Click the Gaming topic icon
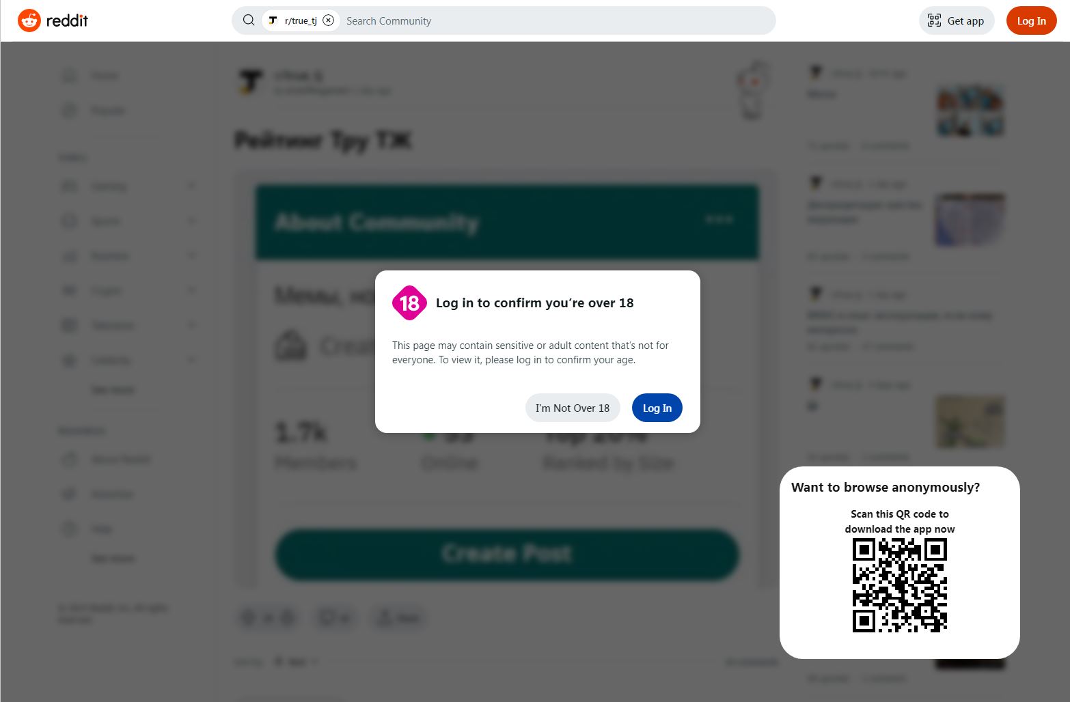The image size is (1070, 702). pyautogui.click(x=69, y=186)
